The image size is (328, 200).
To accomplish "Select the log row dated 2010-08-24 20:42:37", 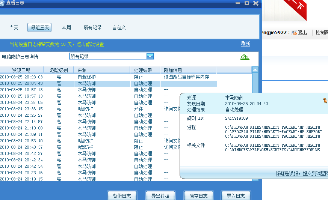I will click(x=90, y=153).
